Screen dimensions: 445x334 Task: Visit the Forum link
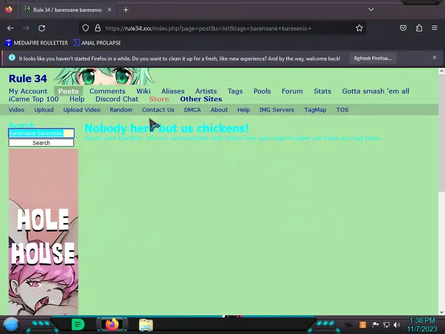tap(292, 91)
